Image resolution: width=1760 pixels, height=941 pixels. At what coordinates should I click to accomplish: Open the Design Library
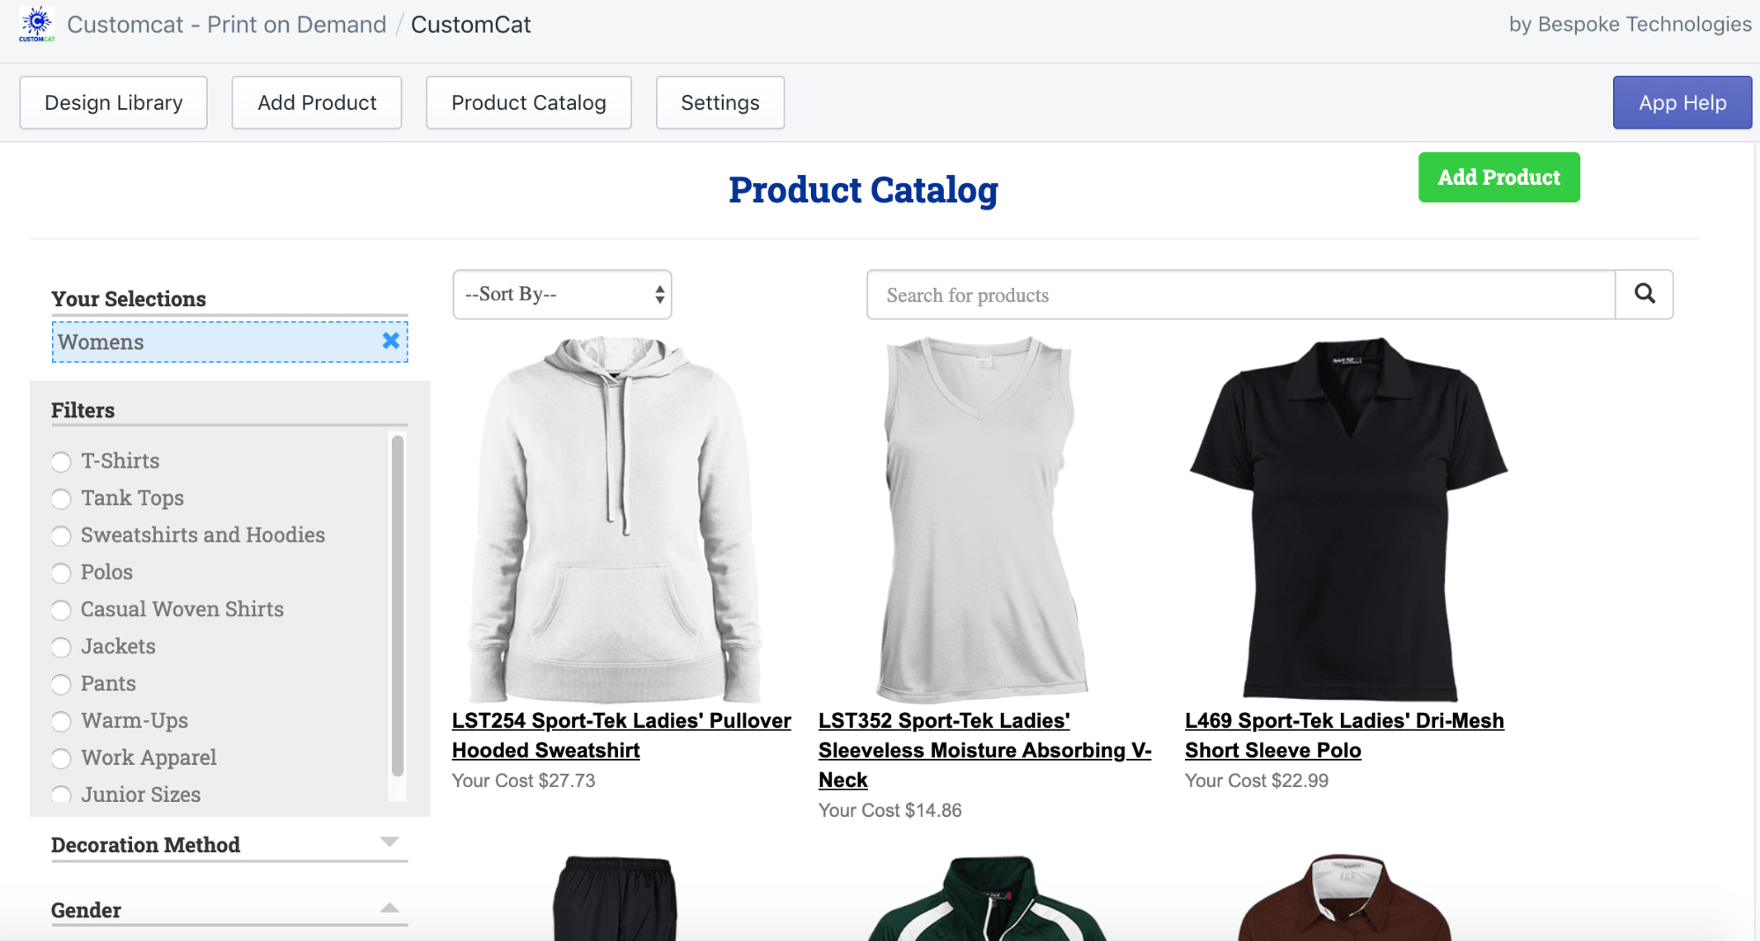(x=113, y=102)
